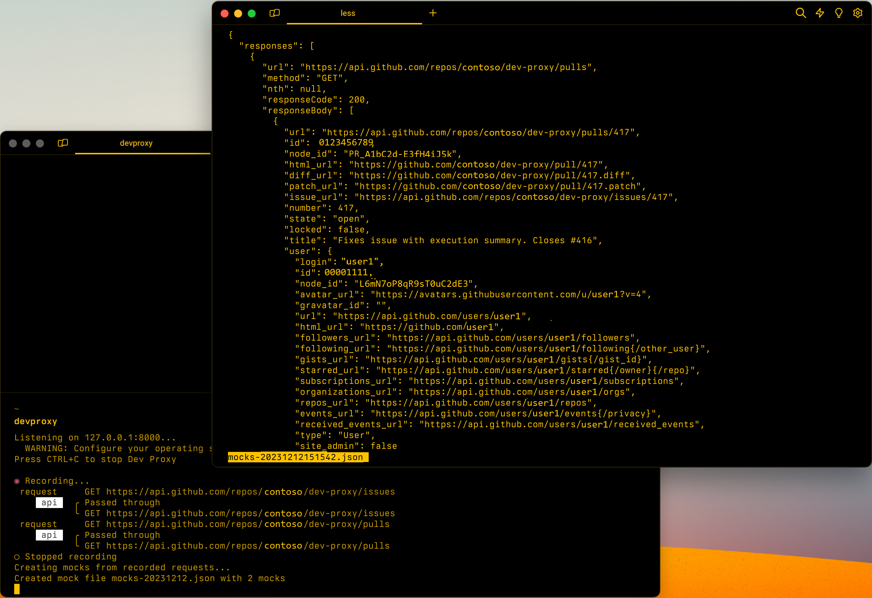Viewport: 872px width, 598px height.
Task: Click the top pull request api url
Action: [x=448, y=67]
